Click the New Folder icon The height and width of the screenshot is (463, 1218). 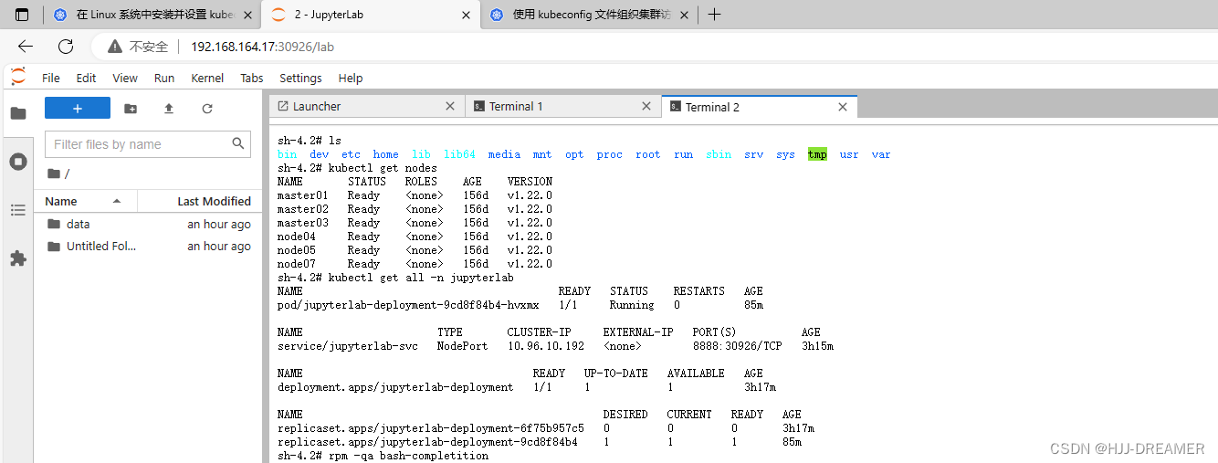131,108
